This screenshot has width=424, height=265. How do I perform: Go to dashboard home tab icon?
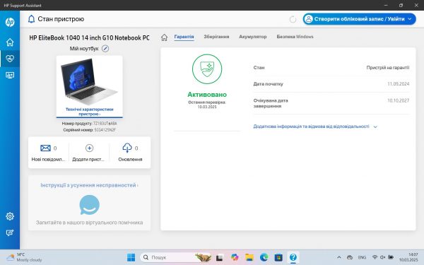164,37
